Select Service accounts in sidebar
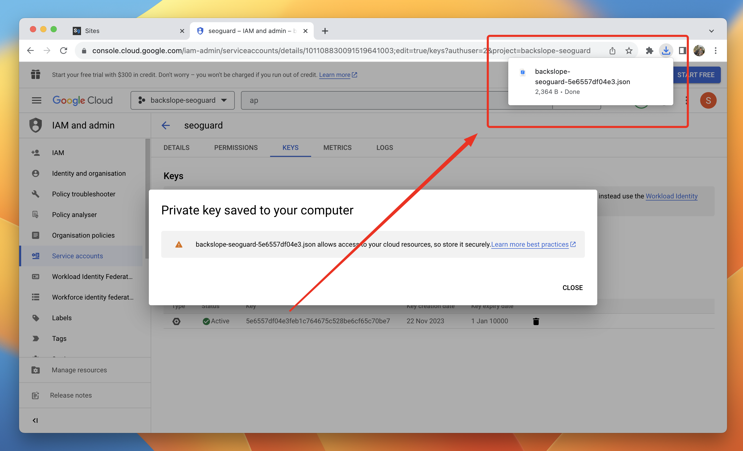The image size is (743, 451). [x=77, y=256]
